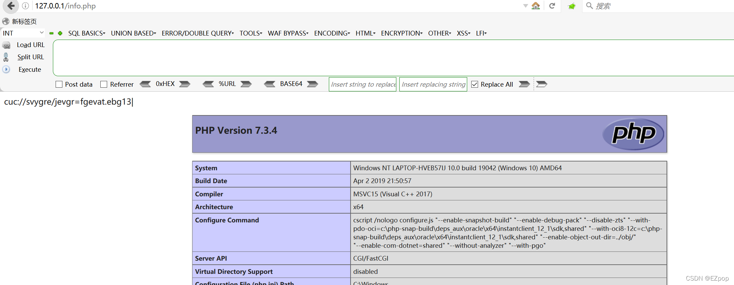The image size is (734, 285).
Task: Open the SQL BASICS menu
Action: coord(87,33)
